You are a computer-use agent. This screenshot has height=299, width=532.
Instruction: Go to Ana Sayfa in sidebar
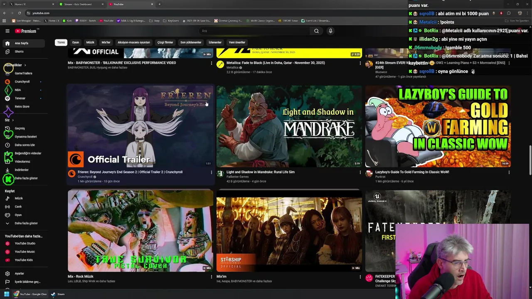(x=23, y=43)
